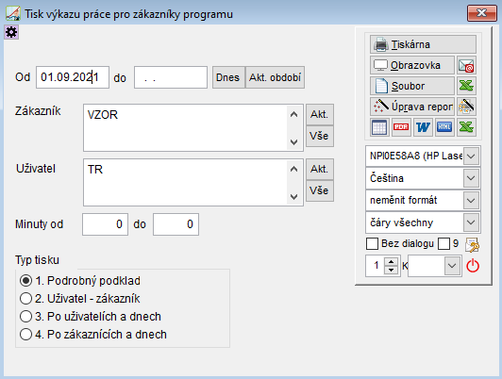
Task: Click the Dnes button
Action: coord(228,77)
